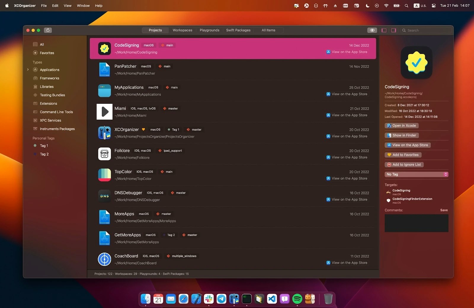This screenshot has height=308, width=474.
Task: Click the CodeSigning project icon in list
Action: point(105,49)
